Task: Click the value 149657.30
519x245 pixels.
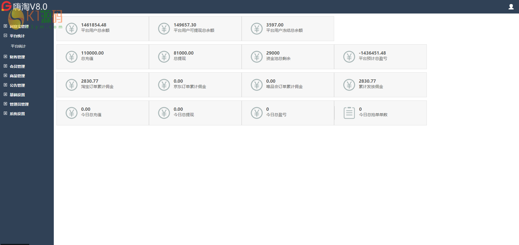Action: click(x=185, y=25)
